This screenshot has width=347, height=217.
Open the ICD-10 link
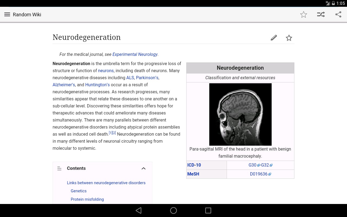pyautogui.click(x=194, y=165)
